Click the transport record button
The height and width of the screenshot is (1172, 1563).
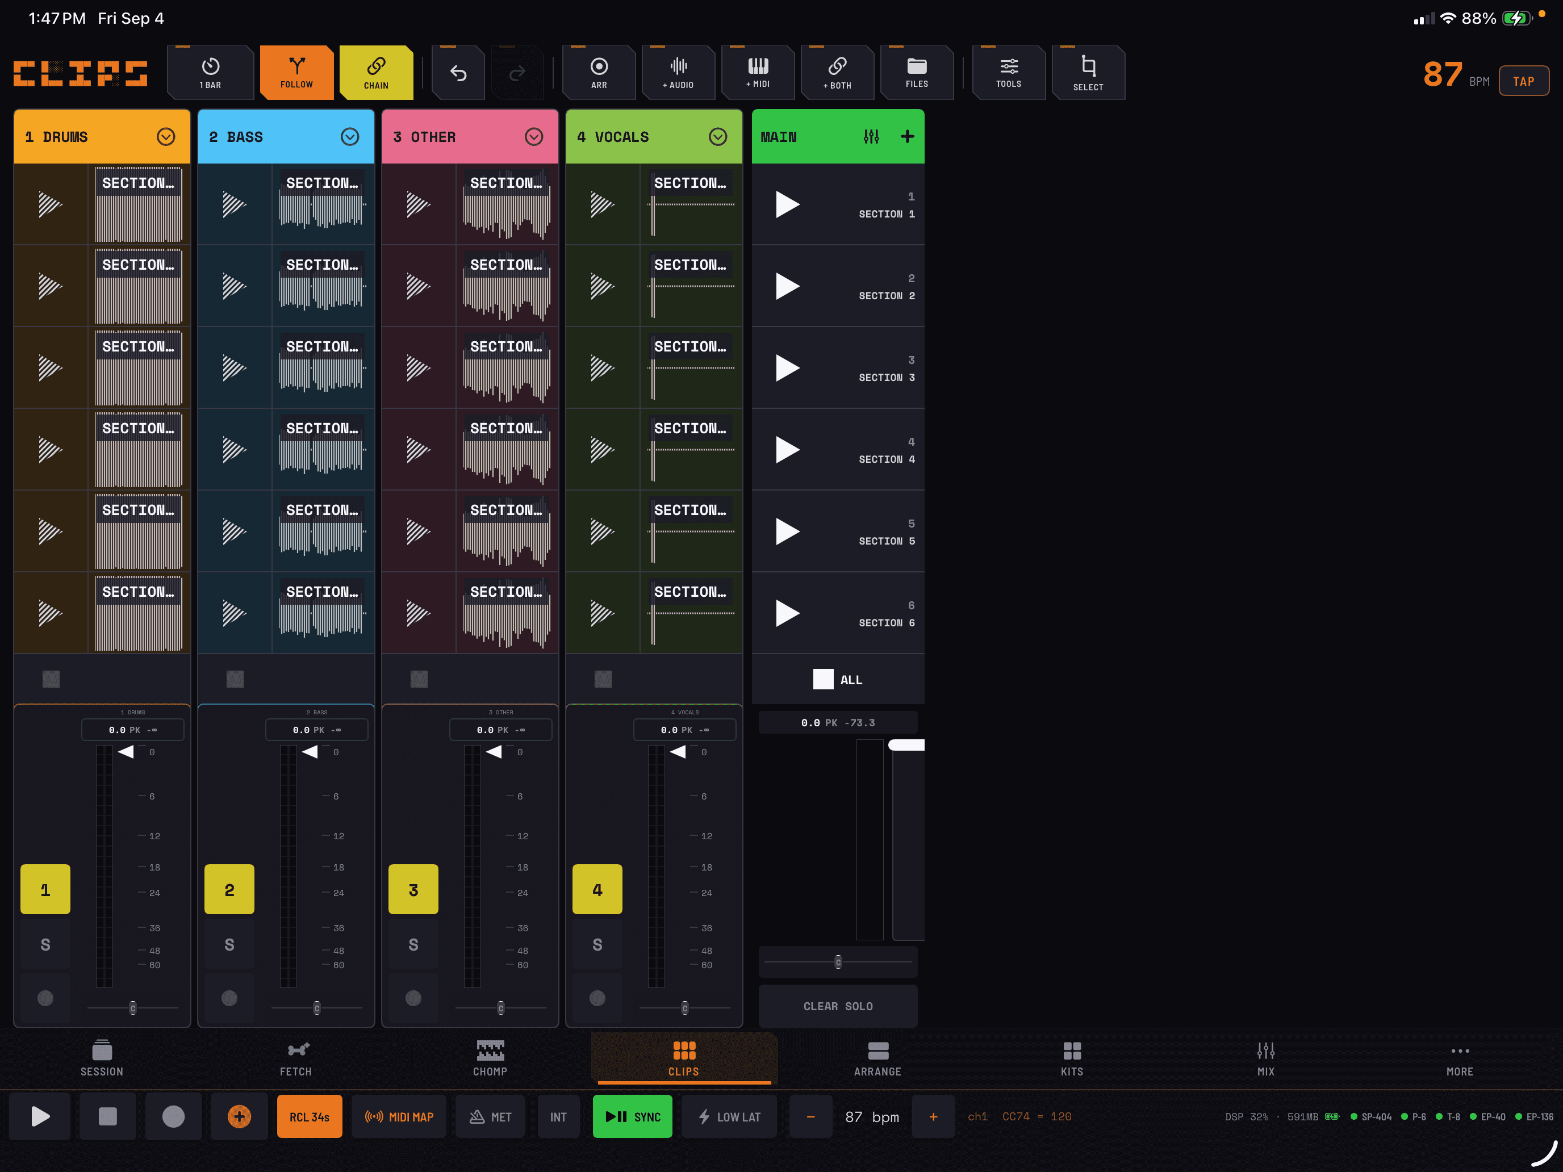174,1117
